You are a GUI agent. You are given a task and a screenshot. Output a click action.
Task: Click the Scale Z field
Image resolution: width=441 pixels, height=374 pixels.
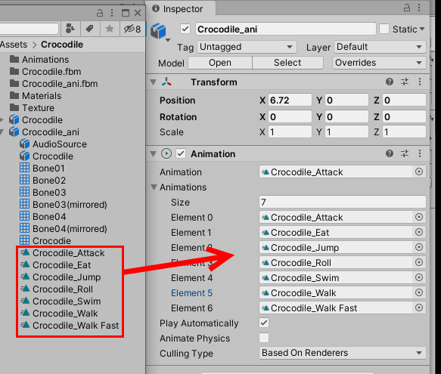coord(404,131)
